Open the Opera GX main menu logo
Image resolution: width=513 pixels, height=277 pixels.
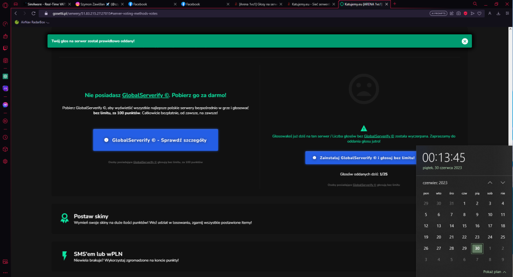coord(5,5)
